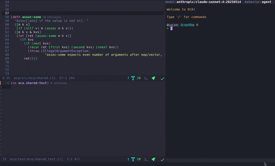Image resolution: width=275 pixels, height=166 pixels.
Task: Click the docstring on line 59
Action: click(51, 21)
